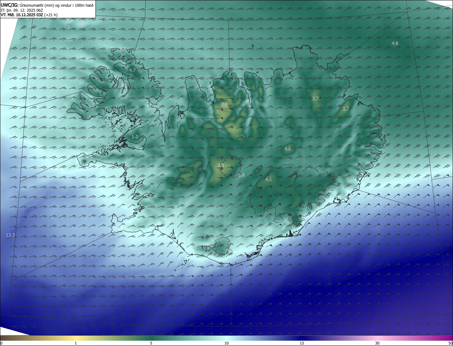Click the color scale tick labeled 50
Viewport: 453px width, 346px height.
pos(450,343)
